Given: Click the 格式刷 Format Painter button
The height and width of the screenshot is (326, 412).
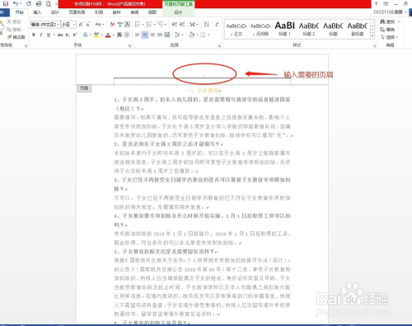Looking at the screenshot, I should pyautogui.click(x=16, y=37).
